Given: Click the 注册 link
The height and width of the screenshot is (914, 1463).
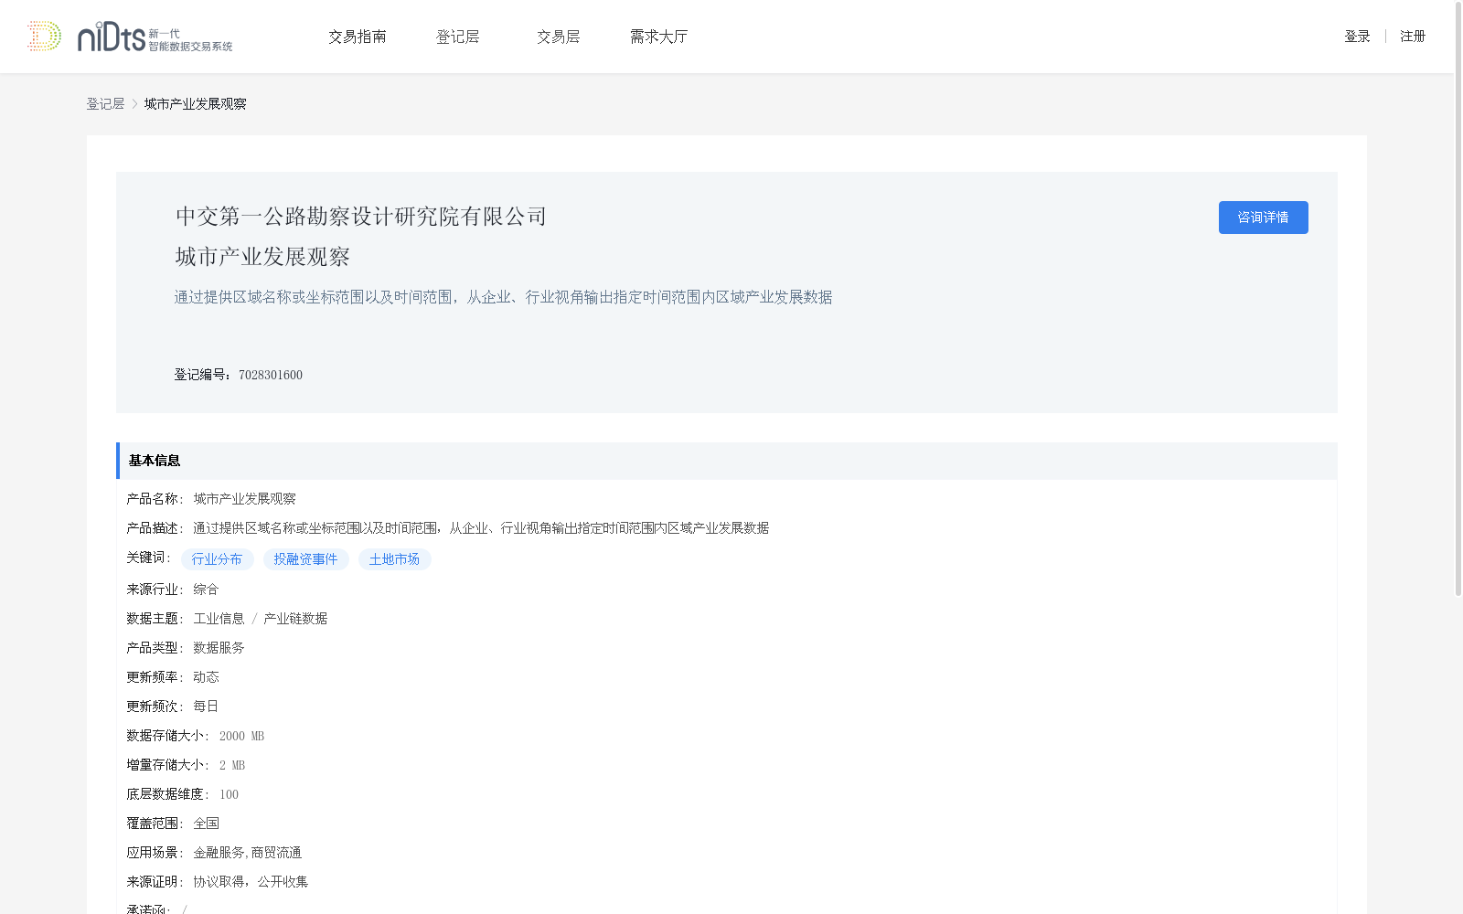Looking at the screenshot, I should coord(1413,37).
